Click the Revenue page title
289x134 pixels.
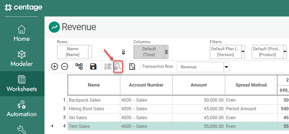tap(79, 27)
